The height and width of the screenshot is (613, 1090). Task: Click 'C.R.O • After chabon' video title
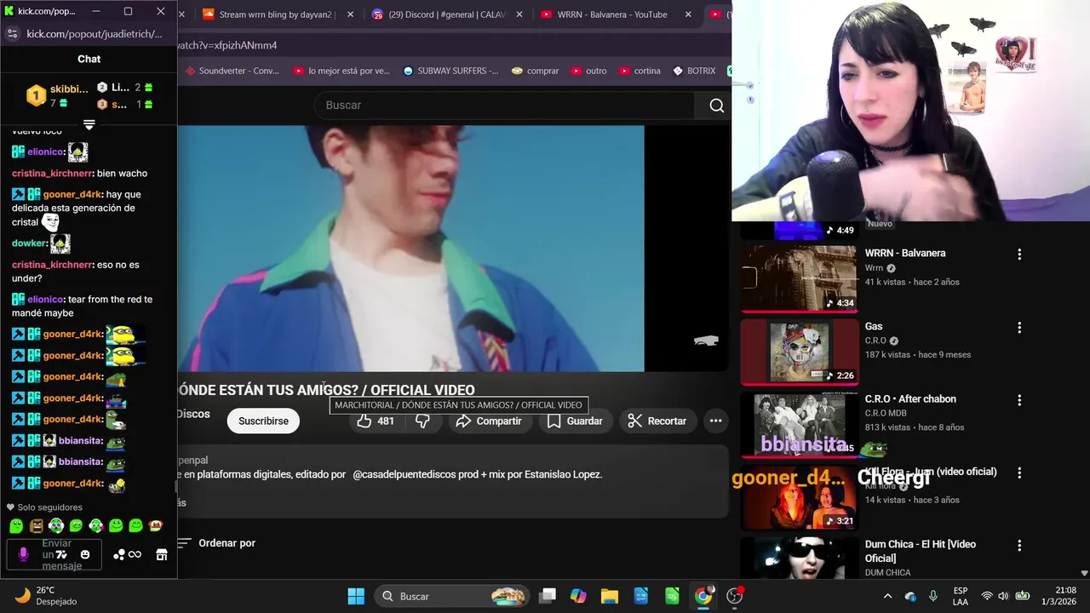tap(910, 398)
